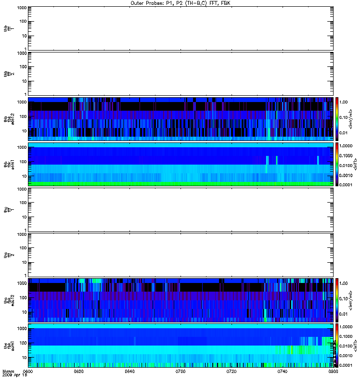Click the <|mV/m|> unit label beside thc edc12

tap(351, 300)
